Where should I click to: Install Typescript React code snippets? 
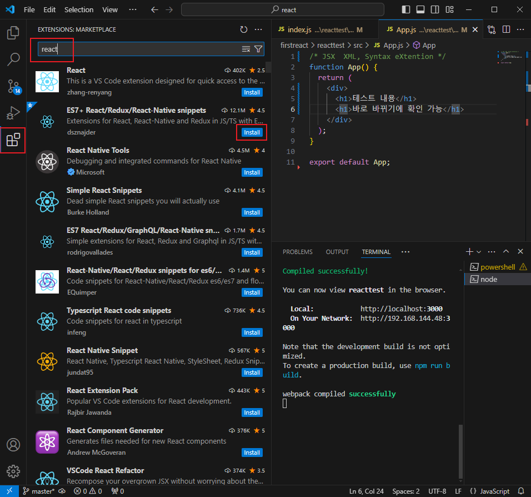252,332
